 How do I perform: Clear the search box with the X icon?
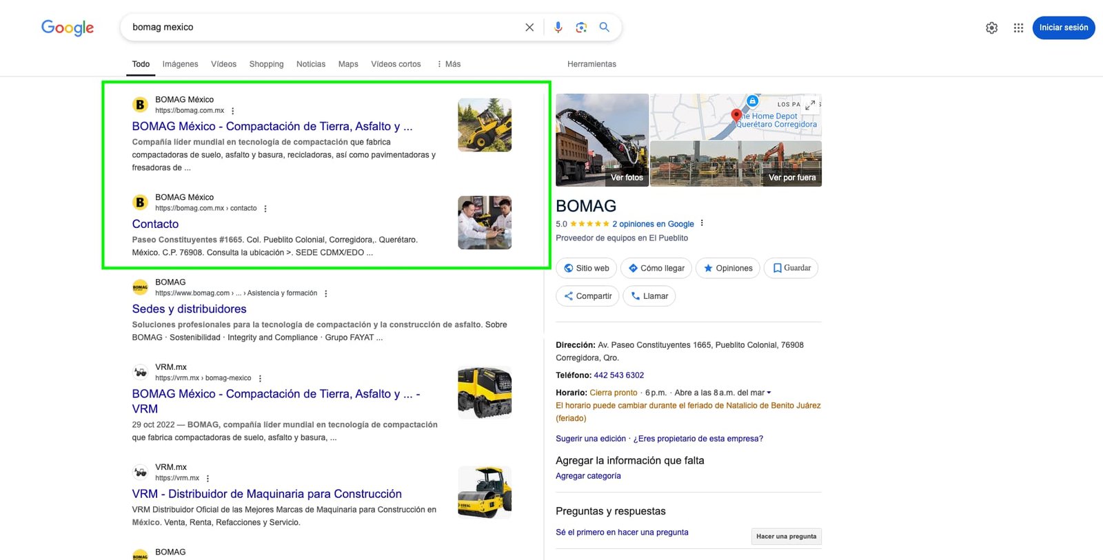pos(529,28)
